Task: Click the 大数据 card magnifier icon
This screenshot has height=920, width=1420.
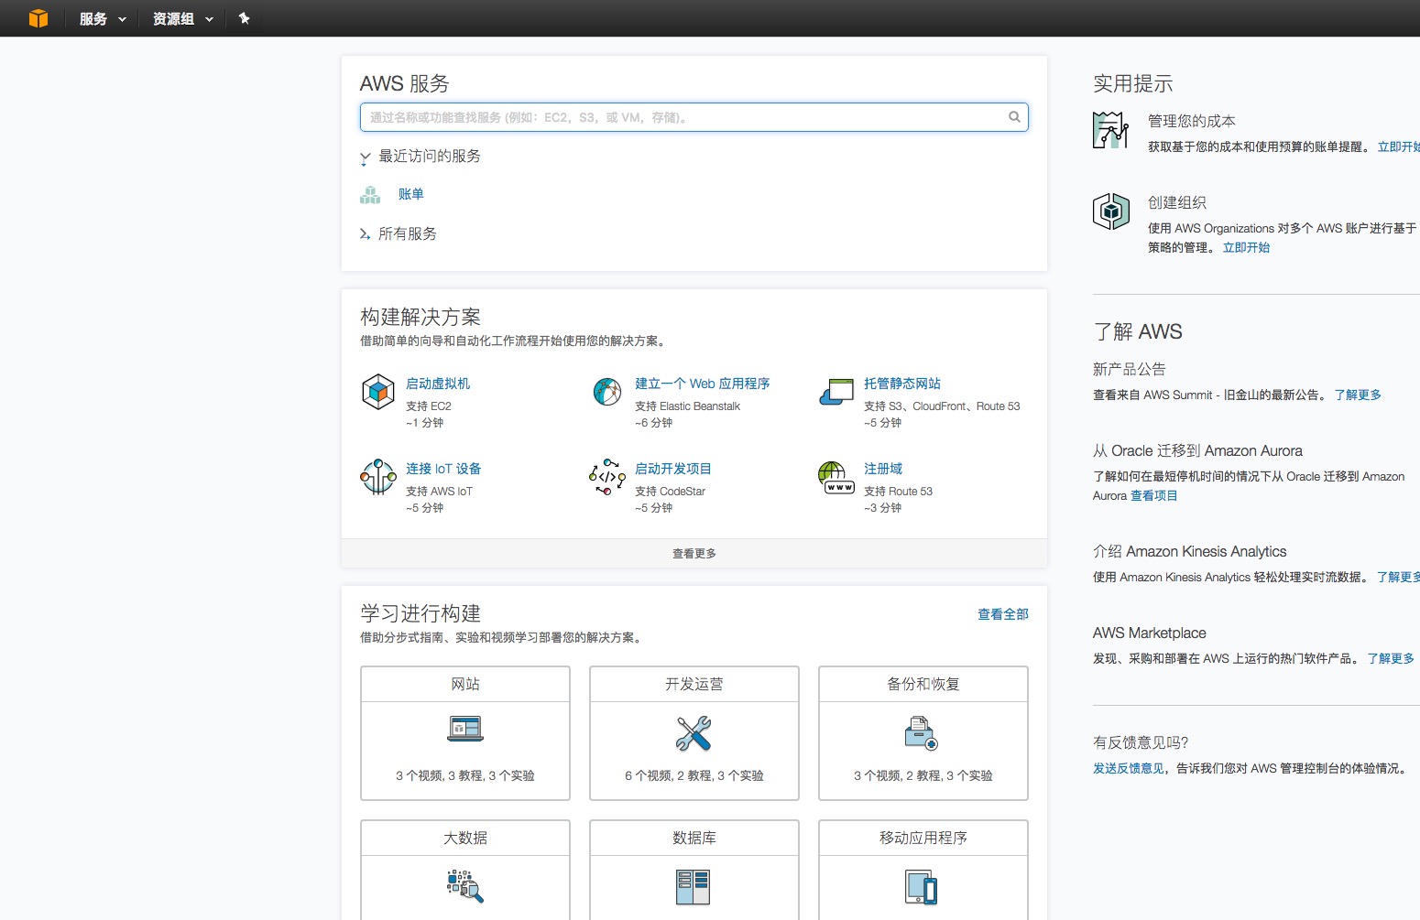Action: pos(465,886)
